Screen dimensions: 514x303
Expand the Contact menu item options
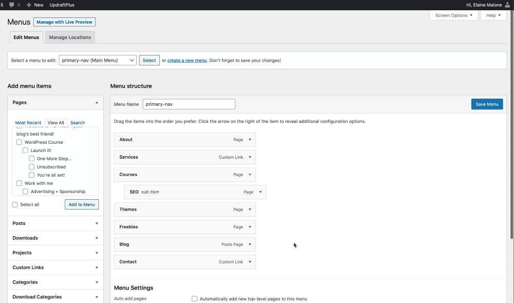[x=250, y=262]
